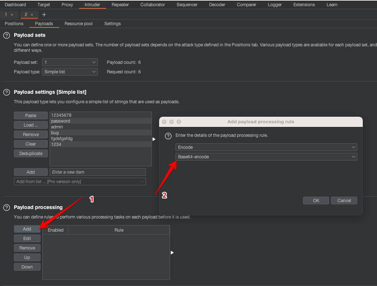Viewport: 377px width, 286px height.
Task: Click the Edit rule button
Action: 27,239
